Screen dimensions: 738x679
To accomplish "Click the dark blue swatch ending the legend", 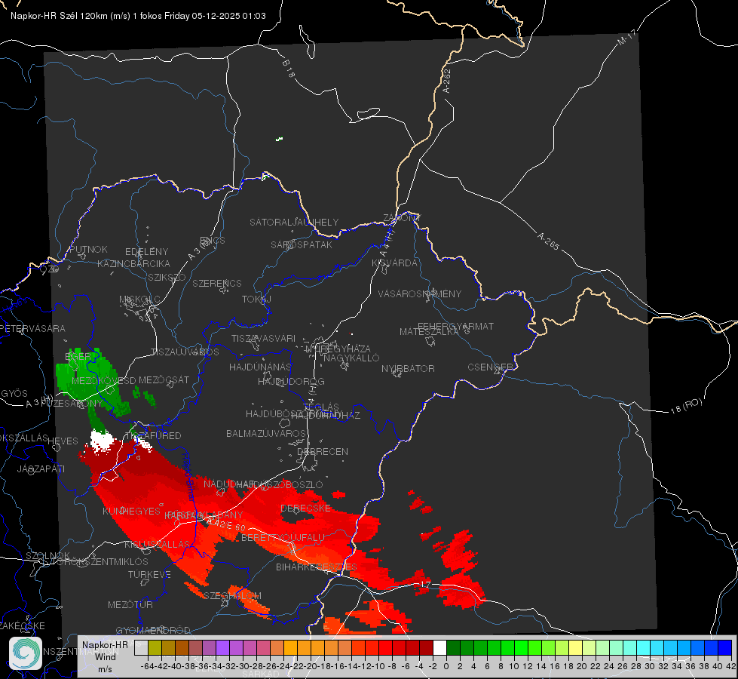I will point(725,647).
